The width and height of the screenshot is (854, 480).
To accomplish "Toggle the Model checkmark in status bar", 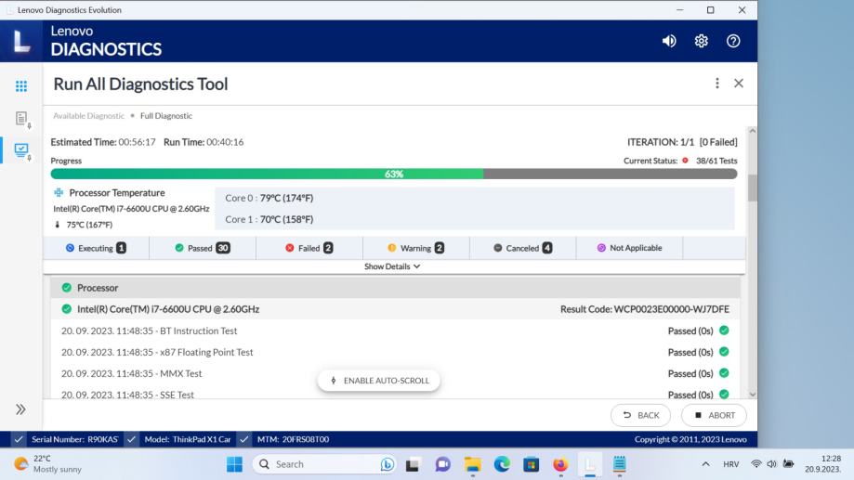I will [x=131, y=439].
